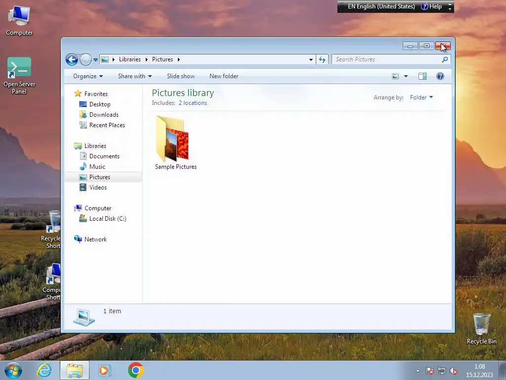Select Computer in the navigation pane
Image resolution: width=506 pixels, height=380 pixels.
pos(98,208)
